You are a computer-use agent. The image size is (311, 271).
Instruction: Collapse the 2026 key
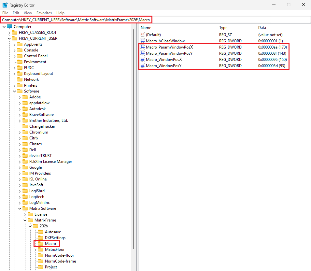[x=30, y=226]
